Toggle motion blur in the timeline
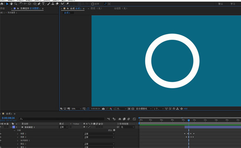241x148 pixels. coord(129,119)
